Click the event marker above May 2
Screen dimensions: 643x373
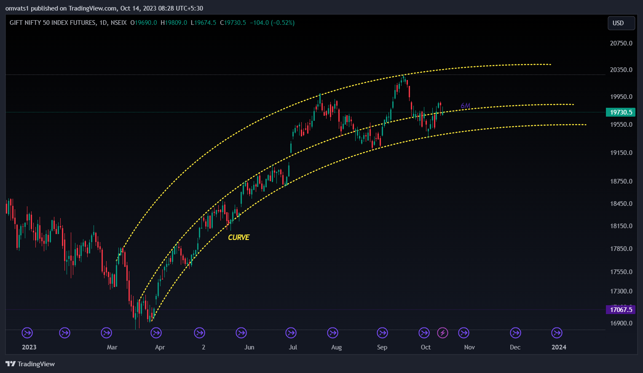point(199,333)
